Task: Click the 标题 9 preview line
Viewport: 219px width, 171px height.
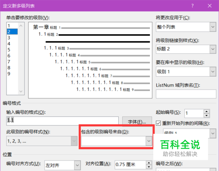Action: point(113,89)
